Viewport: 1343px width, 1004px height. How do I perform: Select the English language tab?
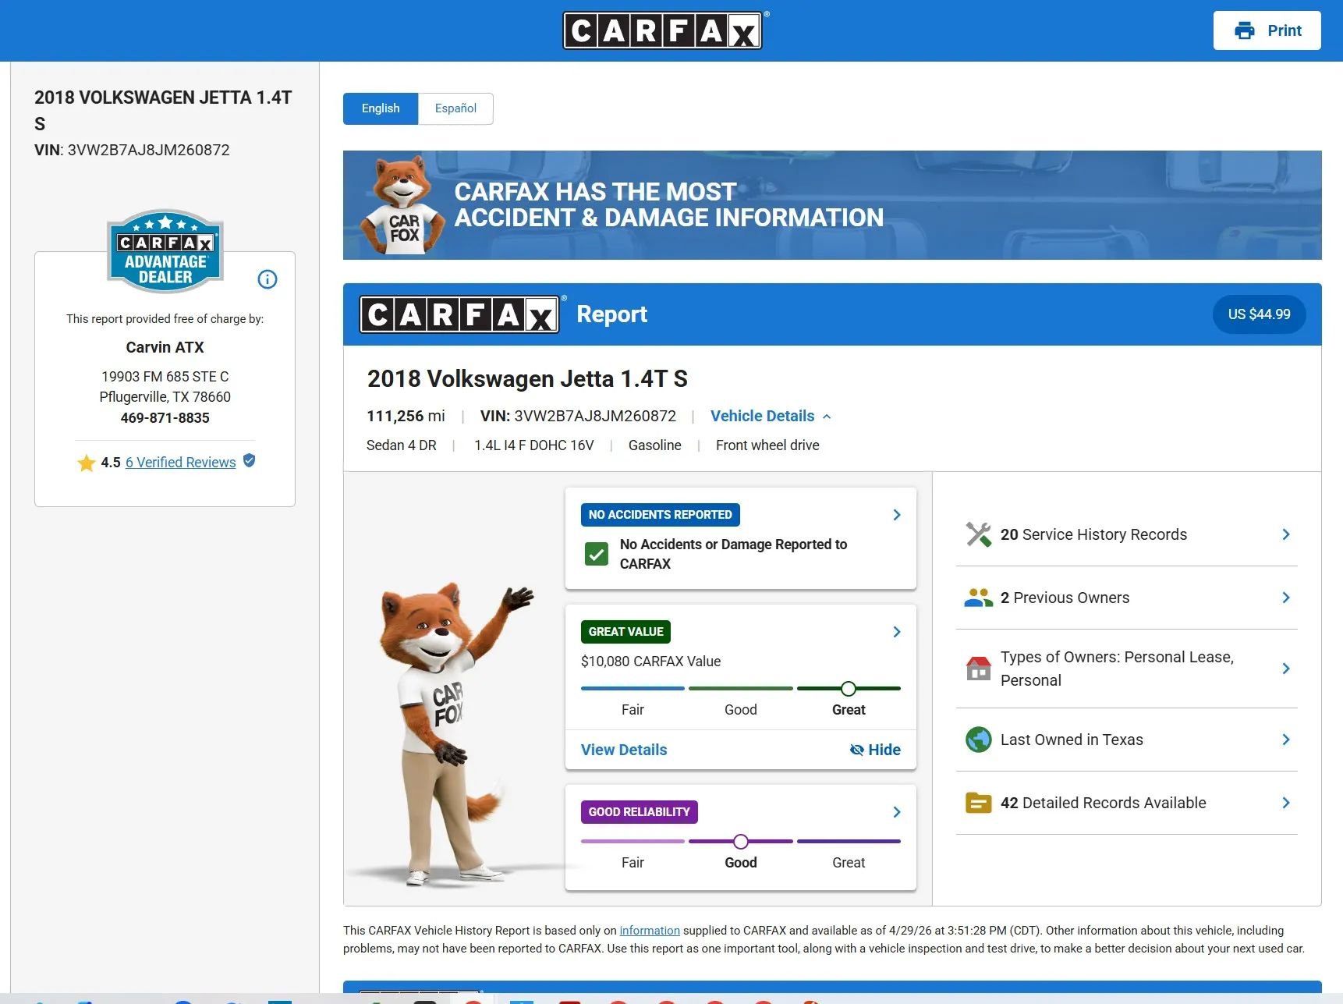click(381, 108)
